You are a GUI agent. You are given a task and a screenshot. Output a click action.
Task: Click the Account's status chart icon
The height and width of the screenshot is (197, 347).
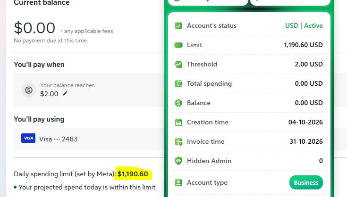click(178, 26)
